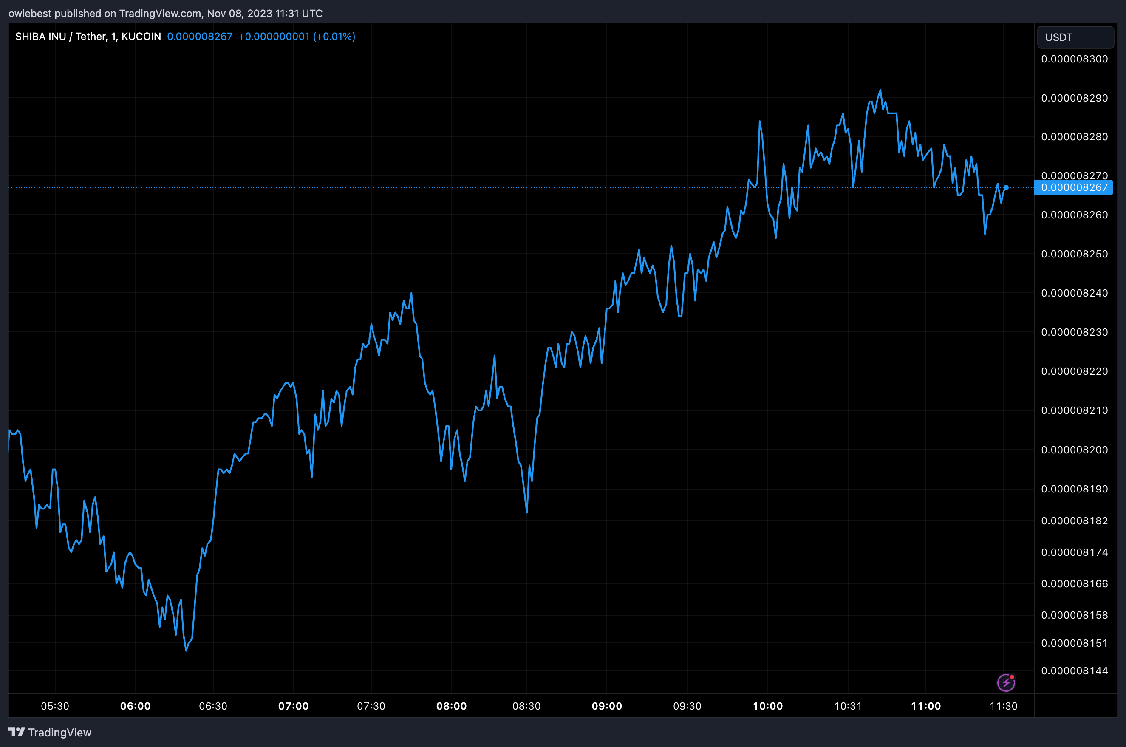Image resolution: width=1126 pixels, height=747 pixels.
Task: Click the 0.000008250 price axis label
Action: (1074, 254)
